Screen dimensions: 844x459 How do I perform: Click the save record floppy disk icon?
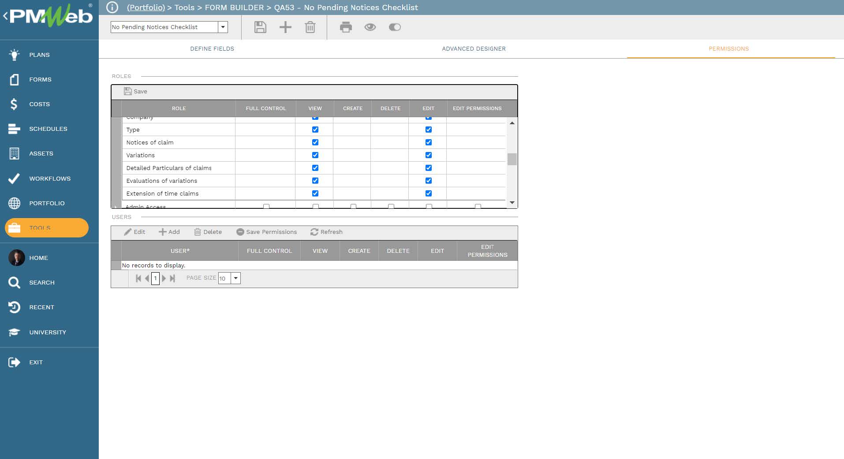coord(260,27)
